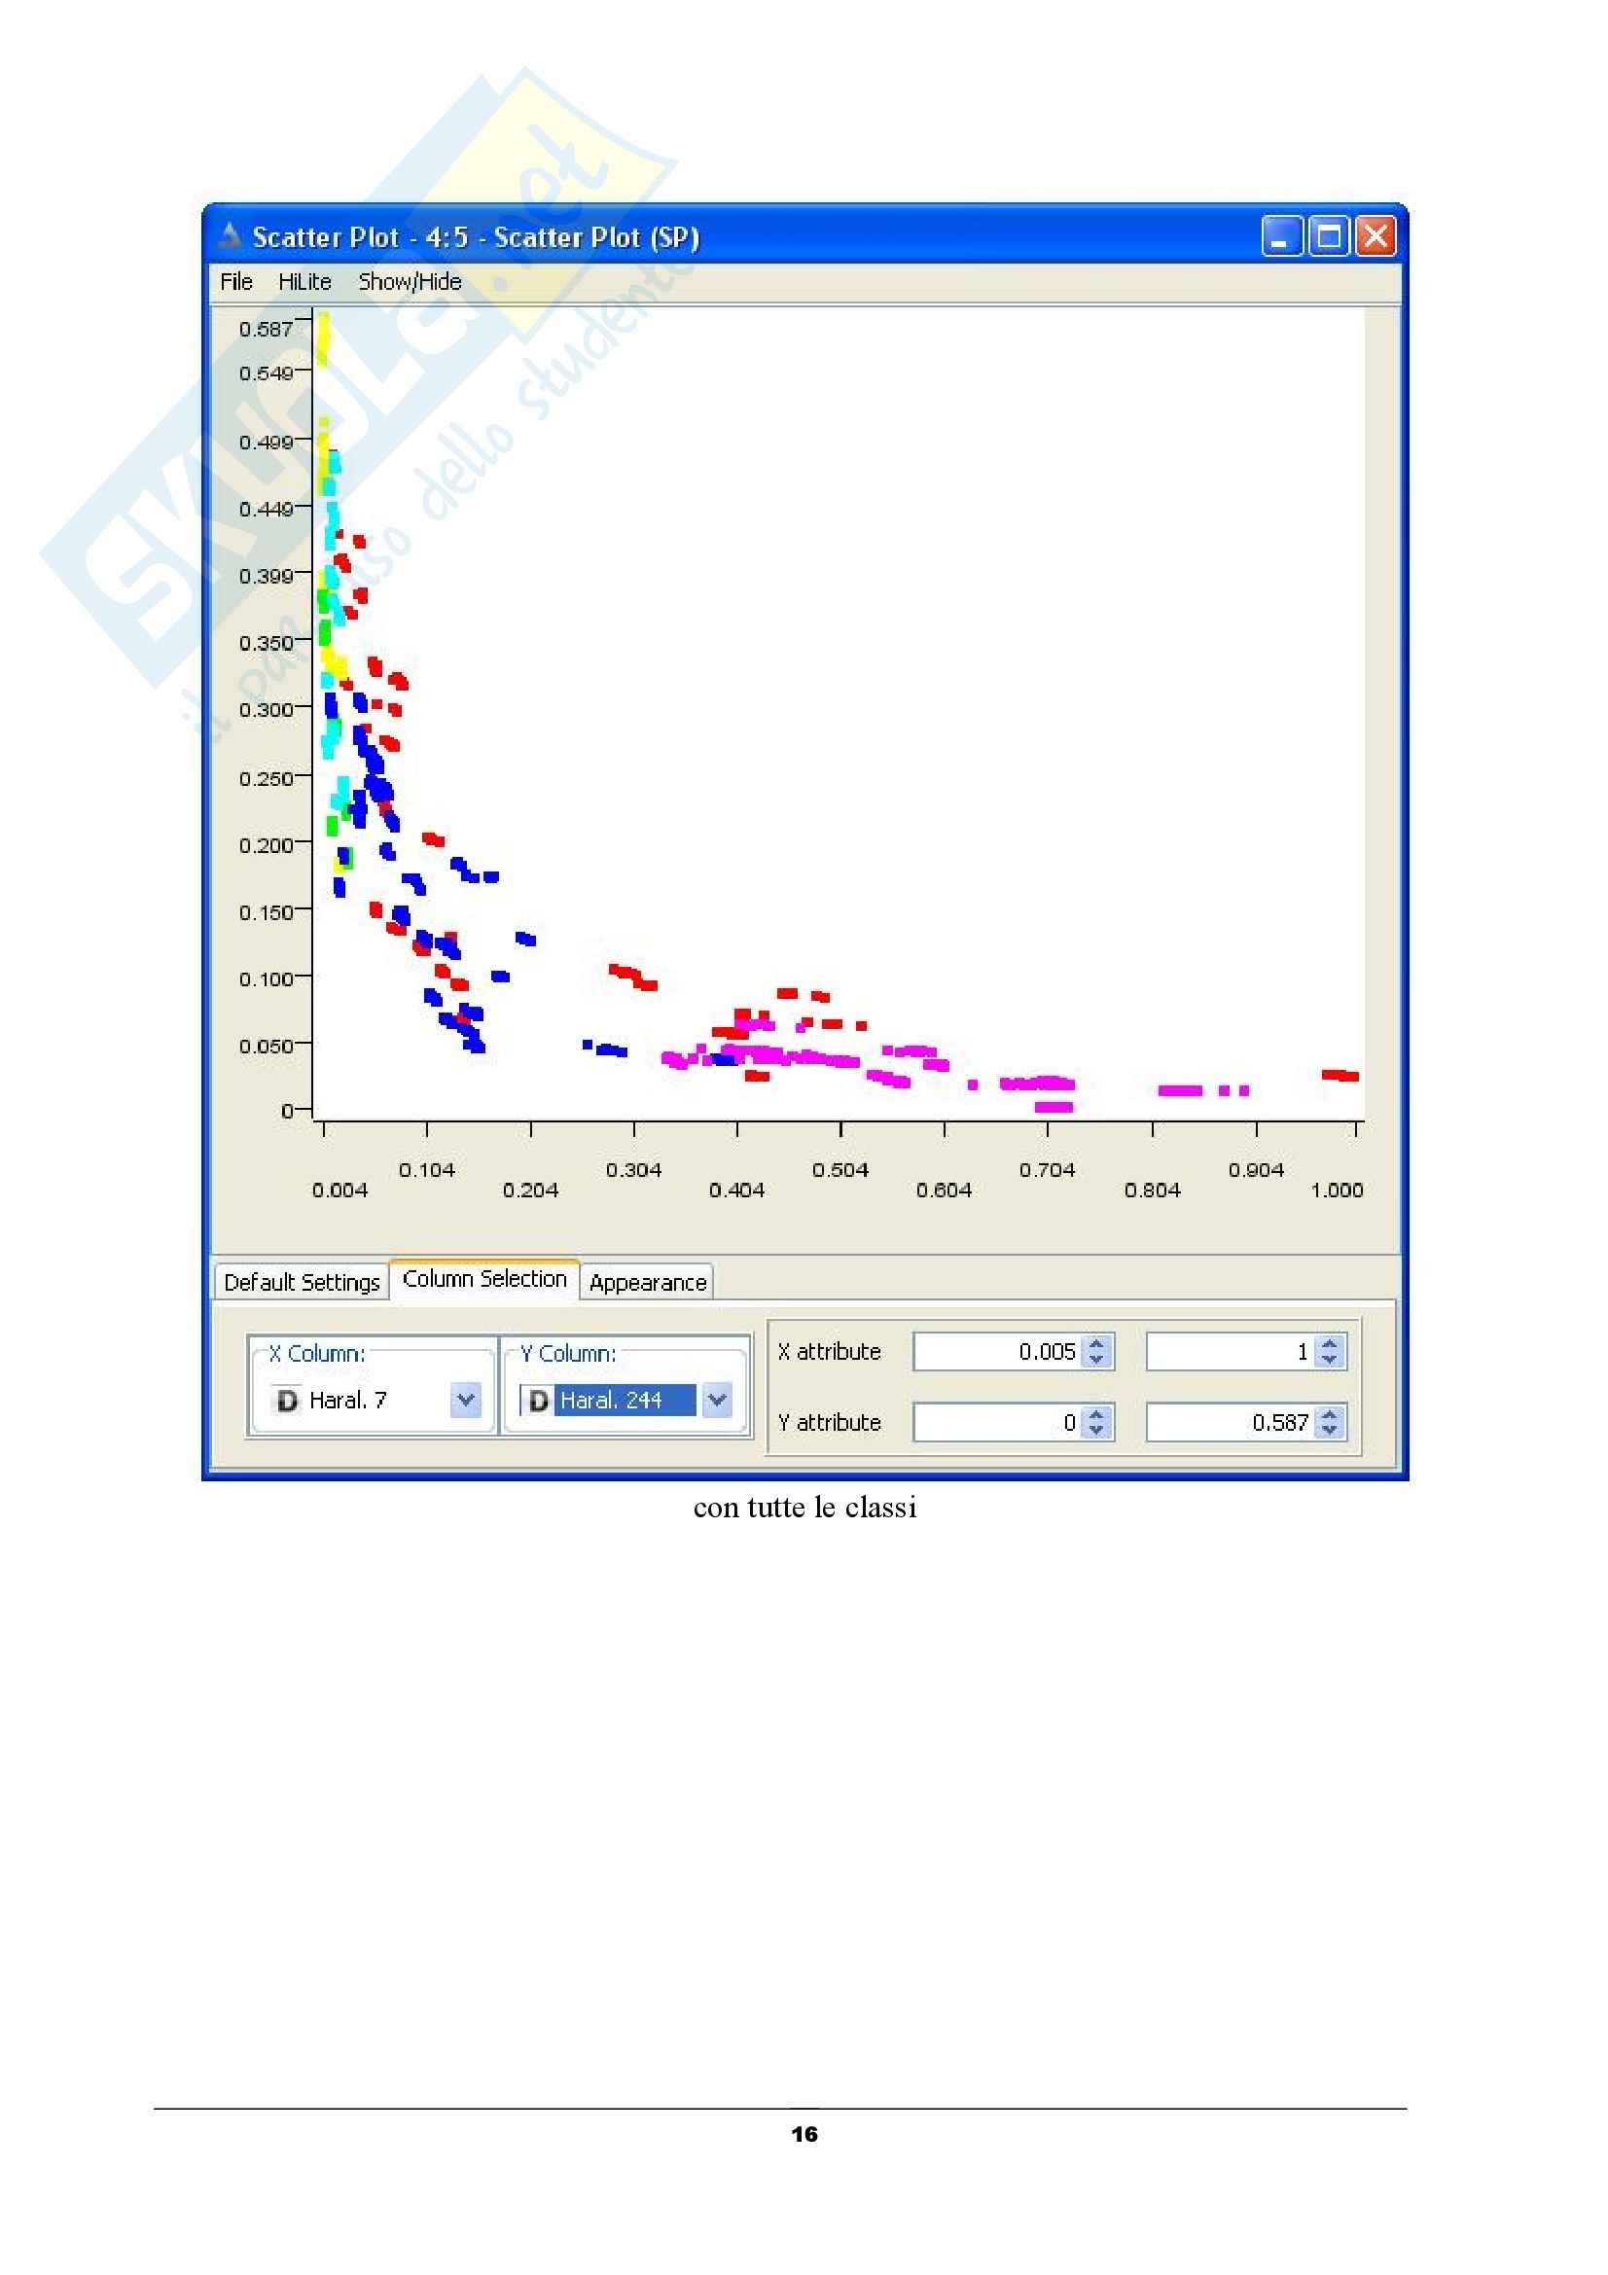This screenshot has width=1608, height=2275.
Task: Expand the X Column dropdown arrow
Action: point(466,1400)
